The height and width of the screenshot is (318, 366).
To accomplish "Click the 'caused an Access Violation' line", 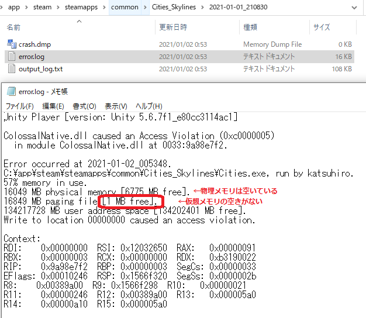I will 139,136.
